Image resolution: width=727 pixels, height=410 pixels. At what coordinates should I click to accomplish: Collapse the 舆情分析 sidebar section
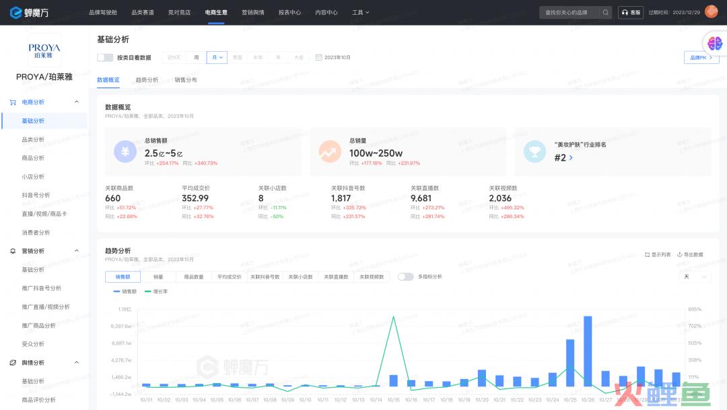(x=77, y=363)
